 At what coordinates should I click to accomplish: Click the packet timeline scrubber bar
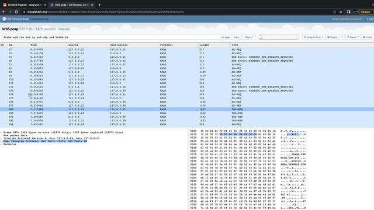coord(279,37)
